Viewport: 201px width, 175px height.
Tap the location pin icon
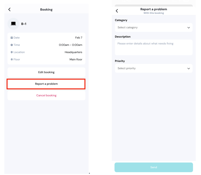12,52
